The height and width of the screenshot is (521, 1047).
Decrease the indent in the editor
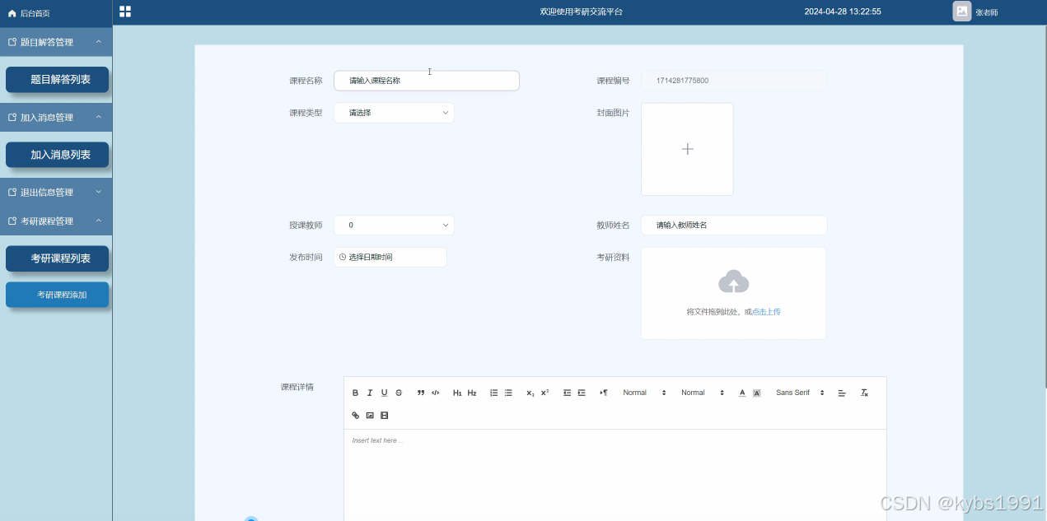click(567, 393)
